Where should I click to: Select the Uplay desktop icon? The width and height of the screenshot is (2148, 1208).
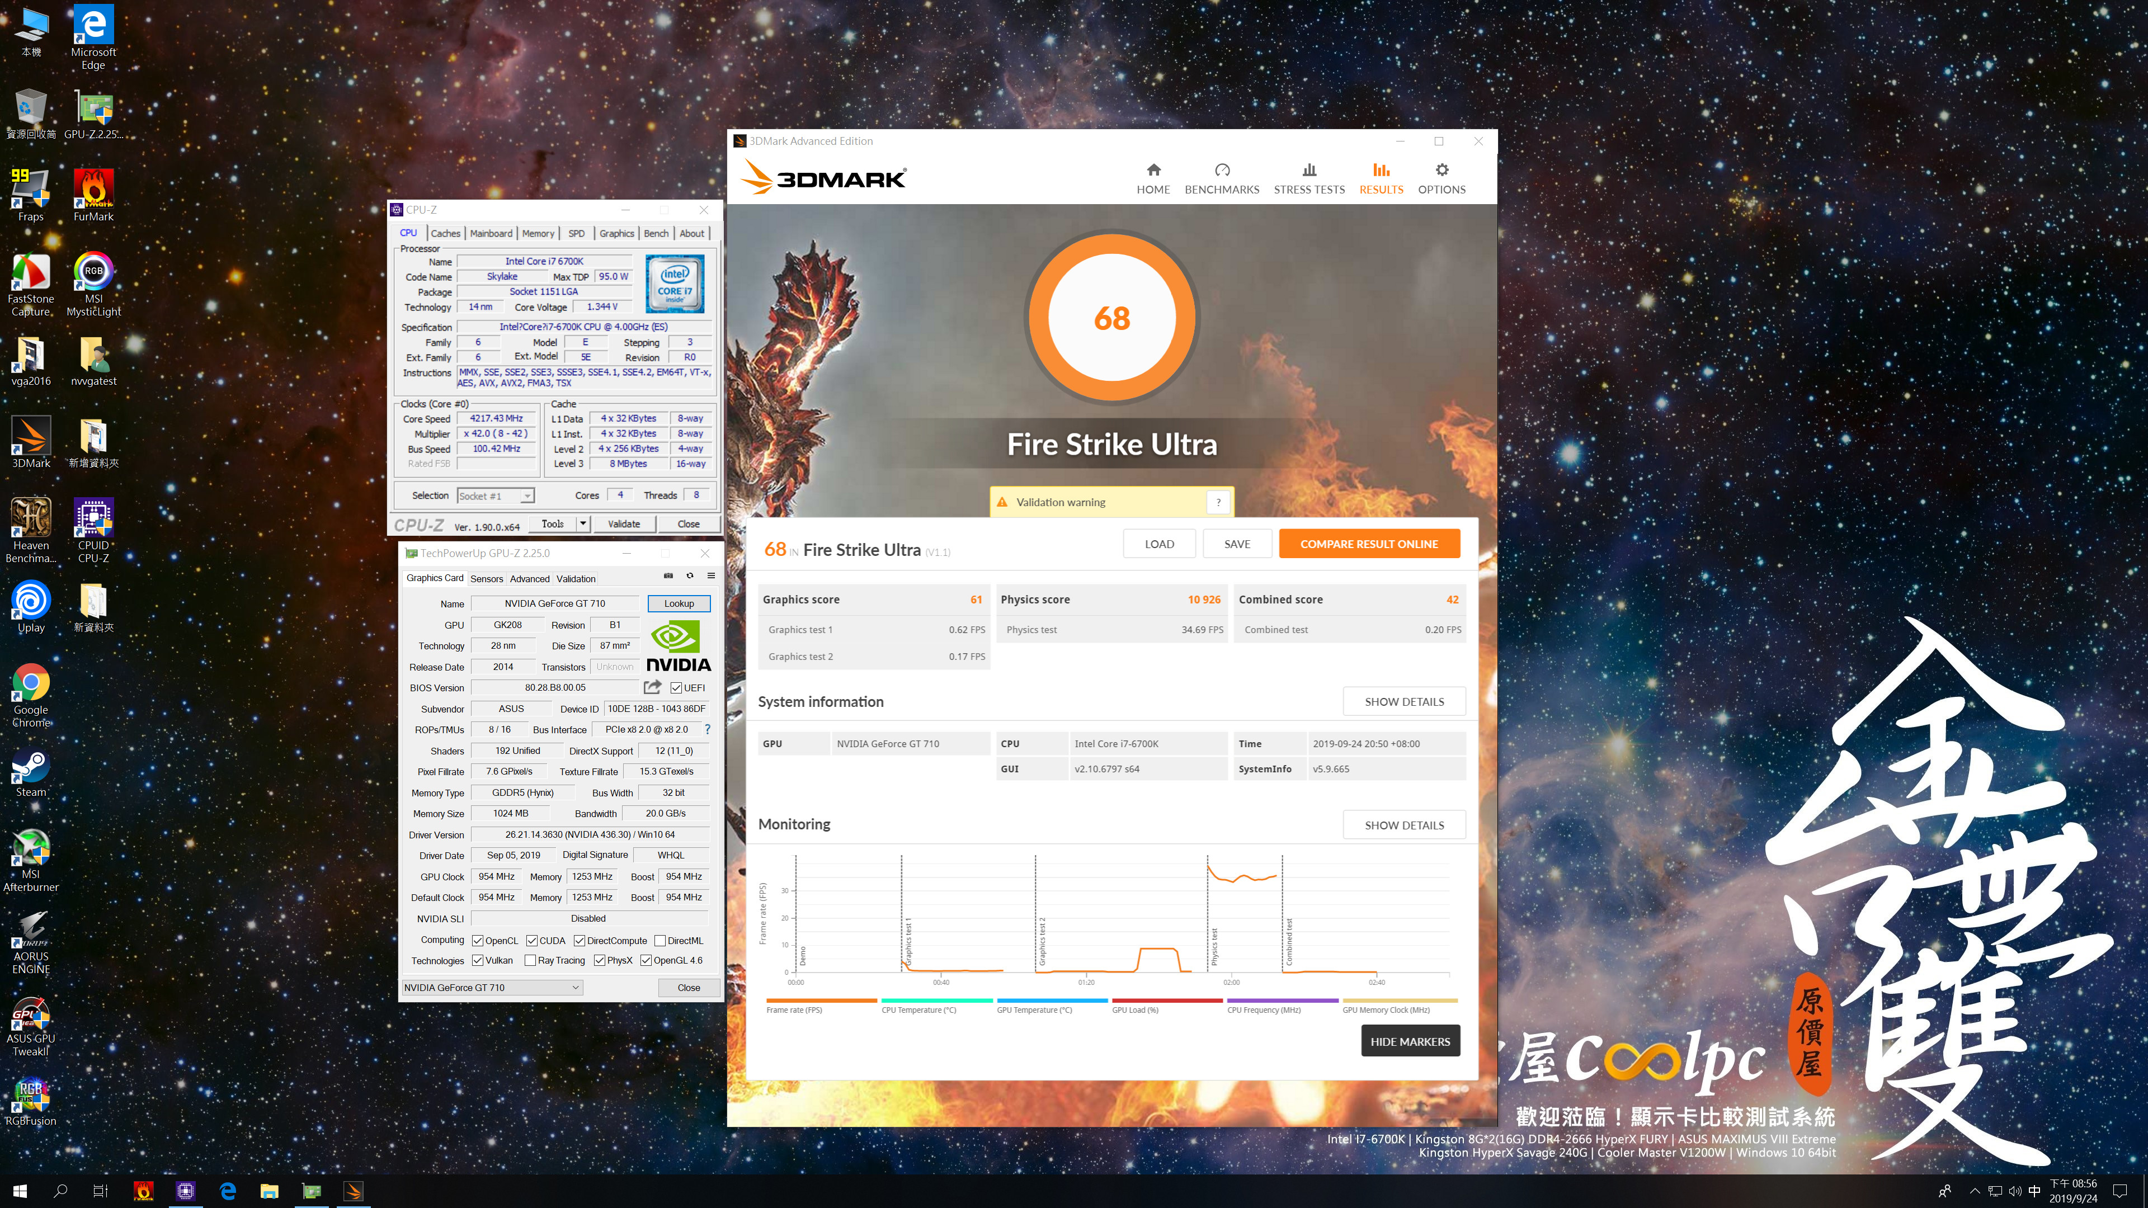point(31,607)
